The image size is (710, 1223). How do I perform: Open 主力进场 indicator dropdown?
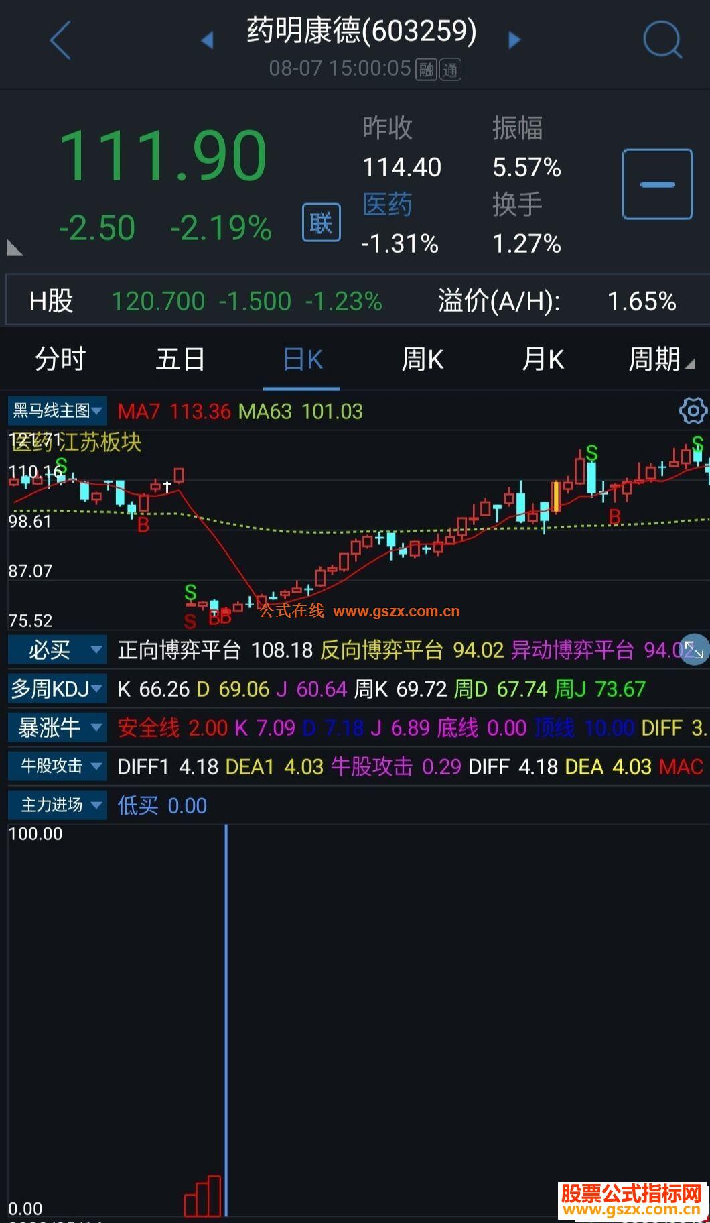coord(57,805)
